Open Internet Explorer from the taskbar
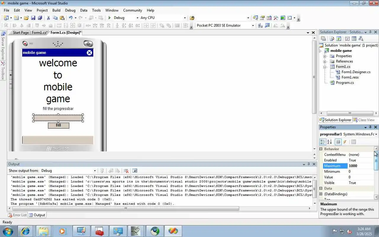379x237 pixels. tap(25, 231)
